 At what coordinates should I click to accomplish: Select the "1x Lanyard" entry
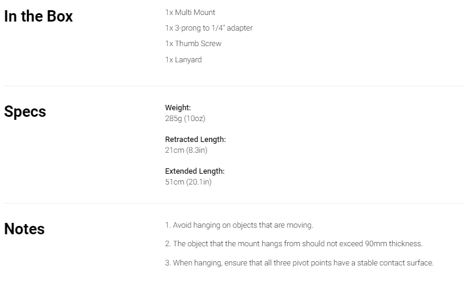183,60
